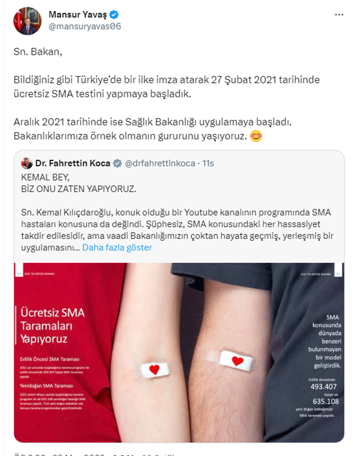Click the quoted tweet's 11s timestamp
Viewport: 353px width, 456px height.
tap(208, 163)
